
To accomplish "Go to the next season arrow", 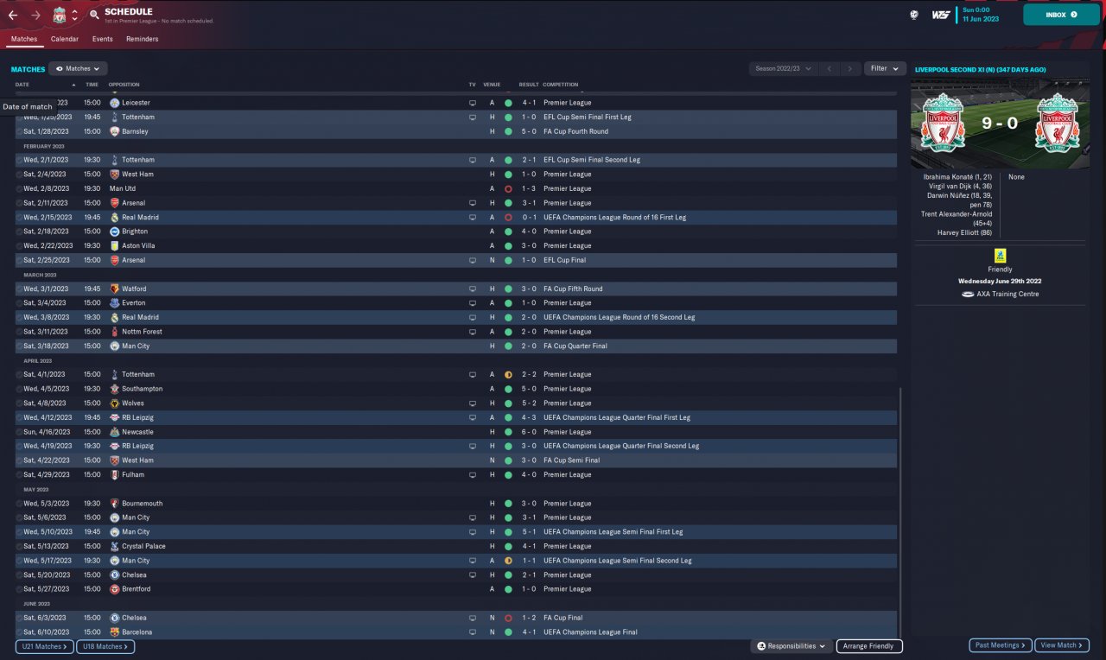I will click(851, 68).
